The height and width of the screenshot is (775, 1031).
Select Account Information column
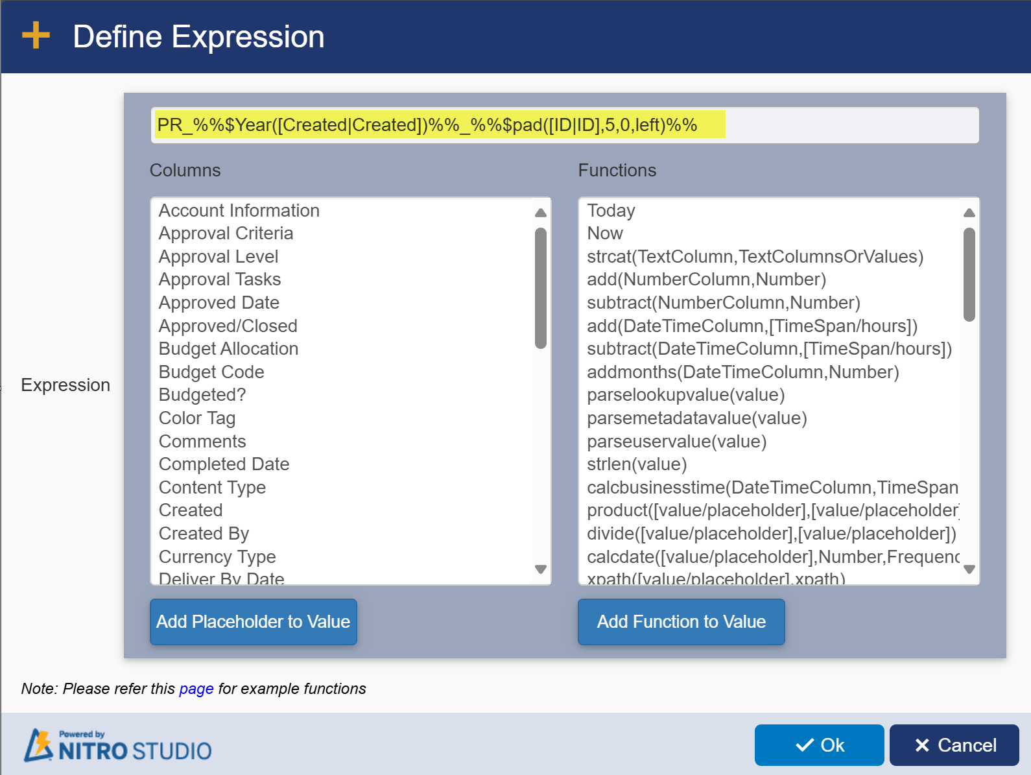click(239, 211)
